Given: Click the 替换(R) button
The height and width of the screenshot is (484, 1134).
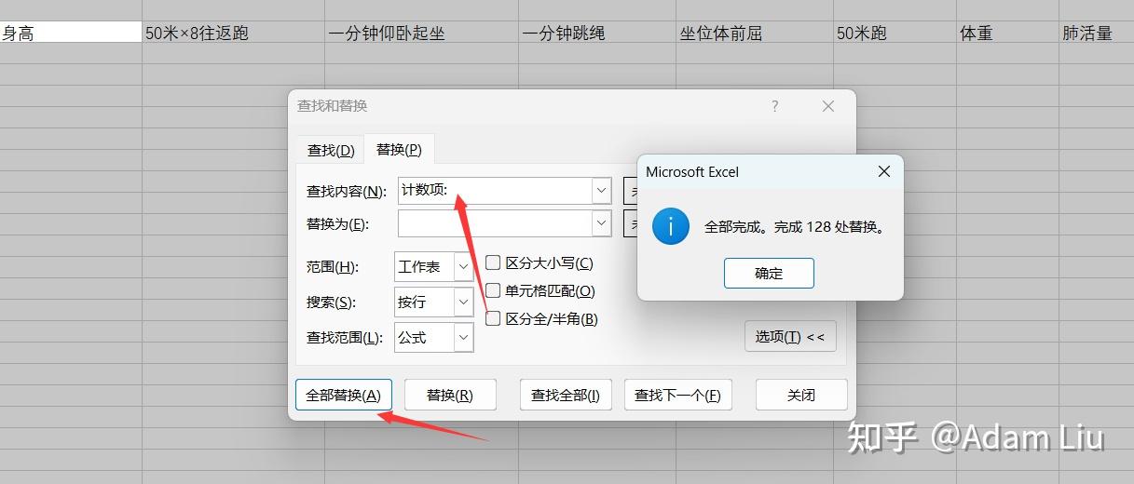Looking at the screenshot, I should tap(450, 395).
